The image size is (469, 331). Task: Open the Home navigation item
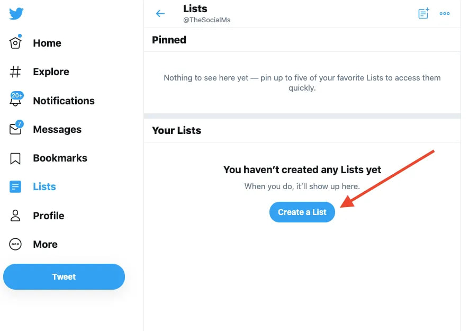(x=47, y=43)
